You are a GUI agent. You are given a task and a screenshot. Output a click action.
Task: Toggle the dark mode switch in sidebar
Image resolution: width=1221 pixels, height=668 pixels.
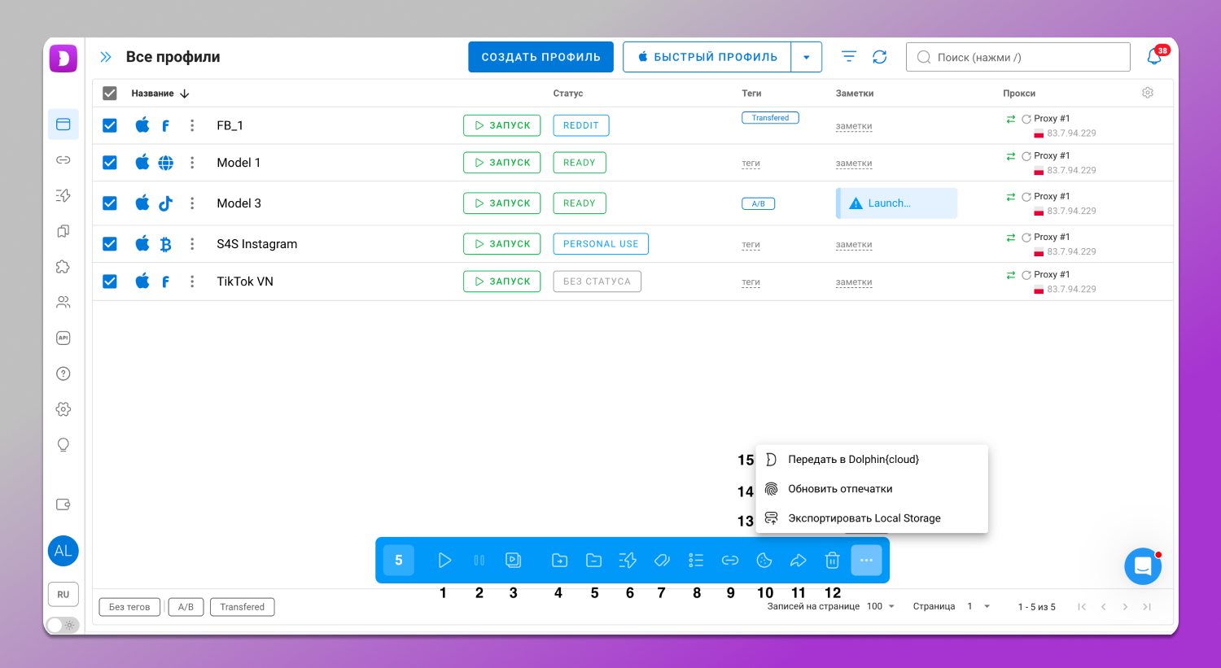(63, 625)
